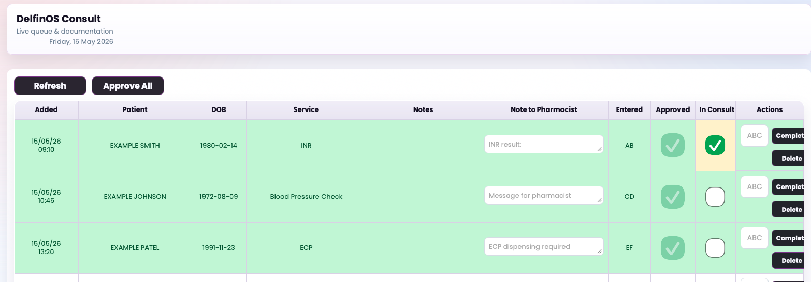Click the Refresh button
This screenshot has width=811, height=282.
[x=50, y=86]
